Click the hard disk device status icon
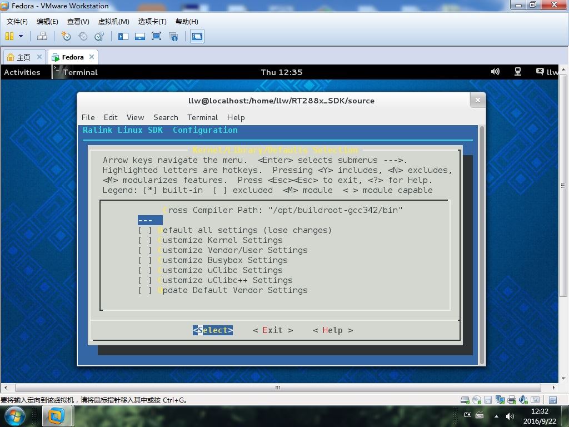569x427 pixels. [x=465, y=400]
